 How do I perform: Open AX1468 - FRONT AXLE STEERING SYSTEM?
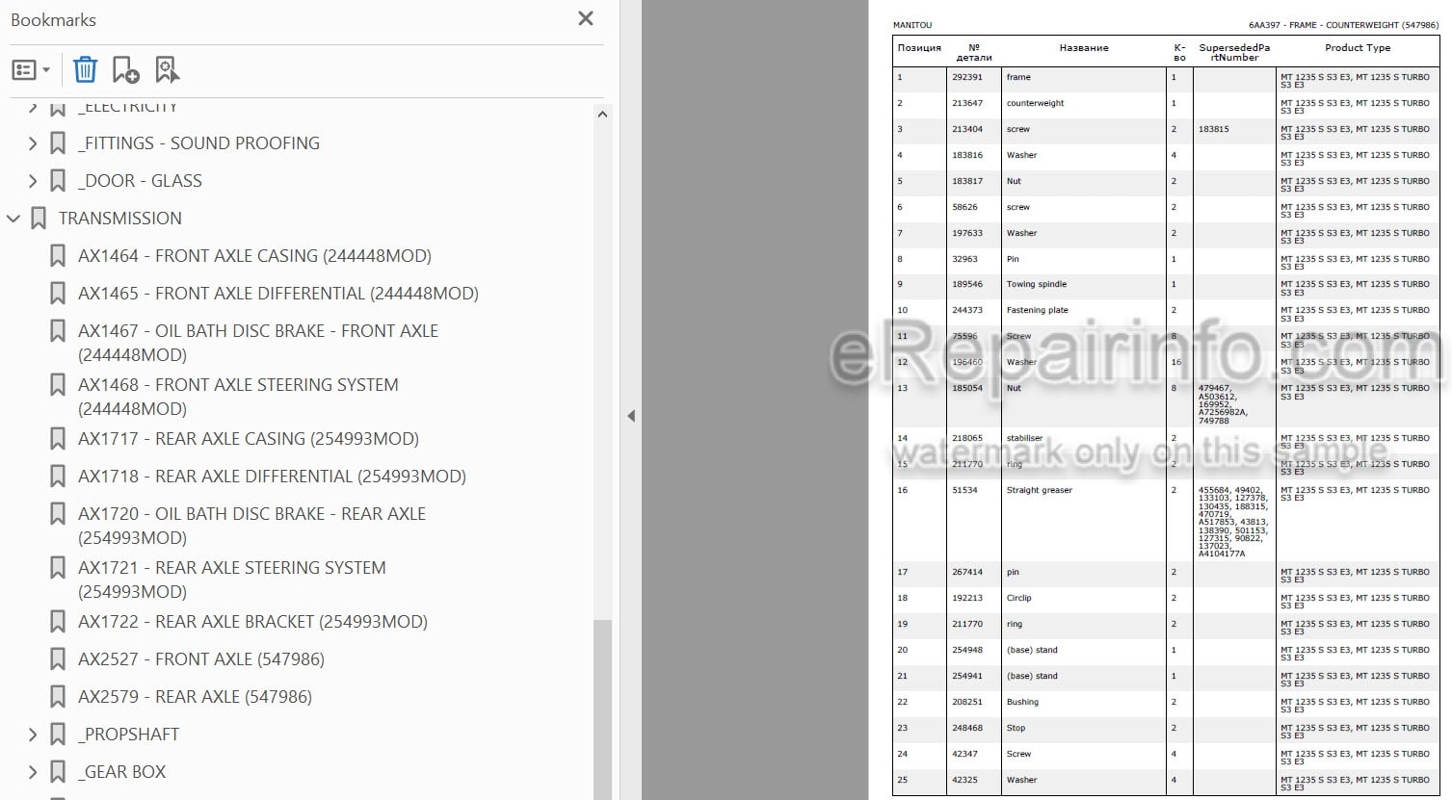[x=238, y=397]
